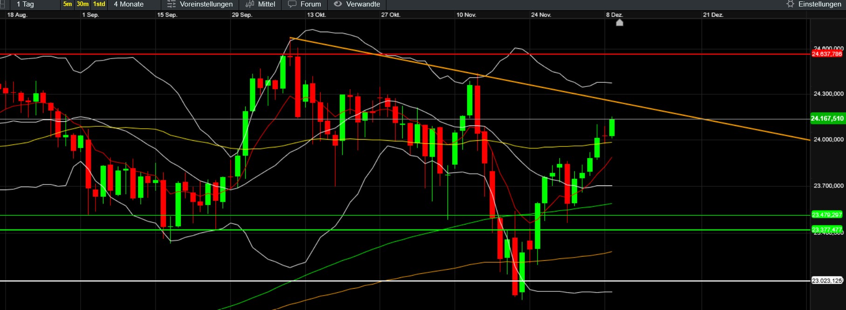
Task: Open the Forum speech bubble icon
Action: [292, 4]
